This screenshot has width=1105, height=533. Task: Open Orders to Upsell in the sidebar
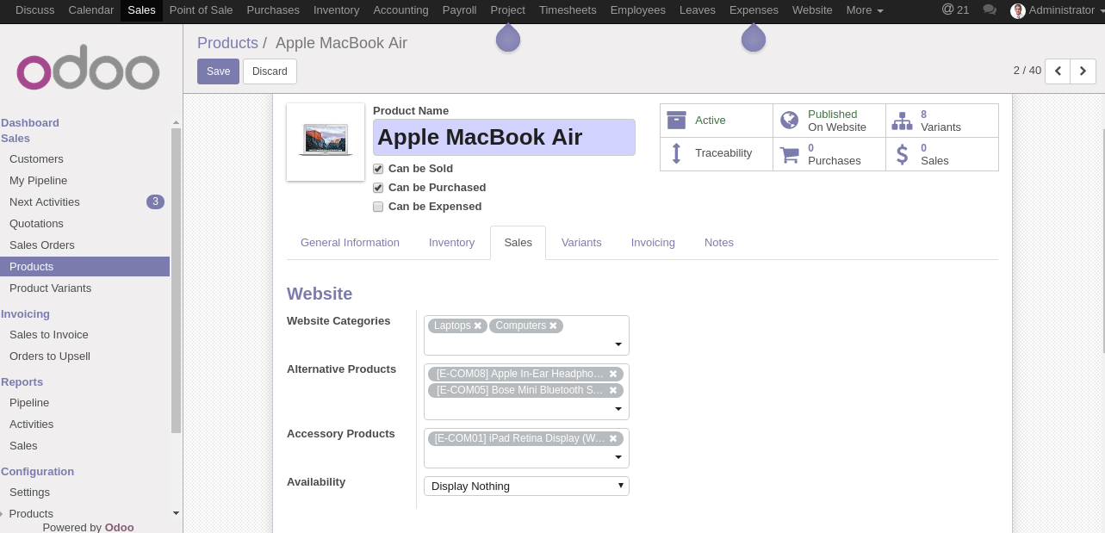(x=50, y=356)
